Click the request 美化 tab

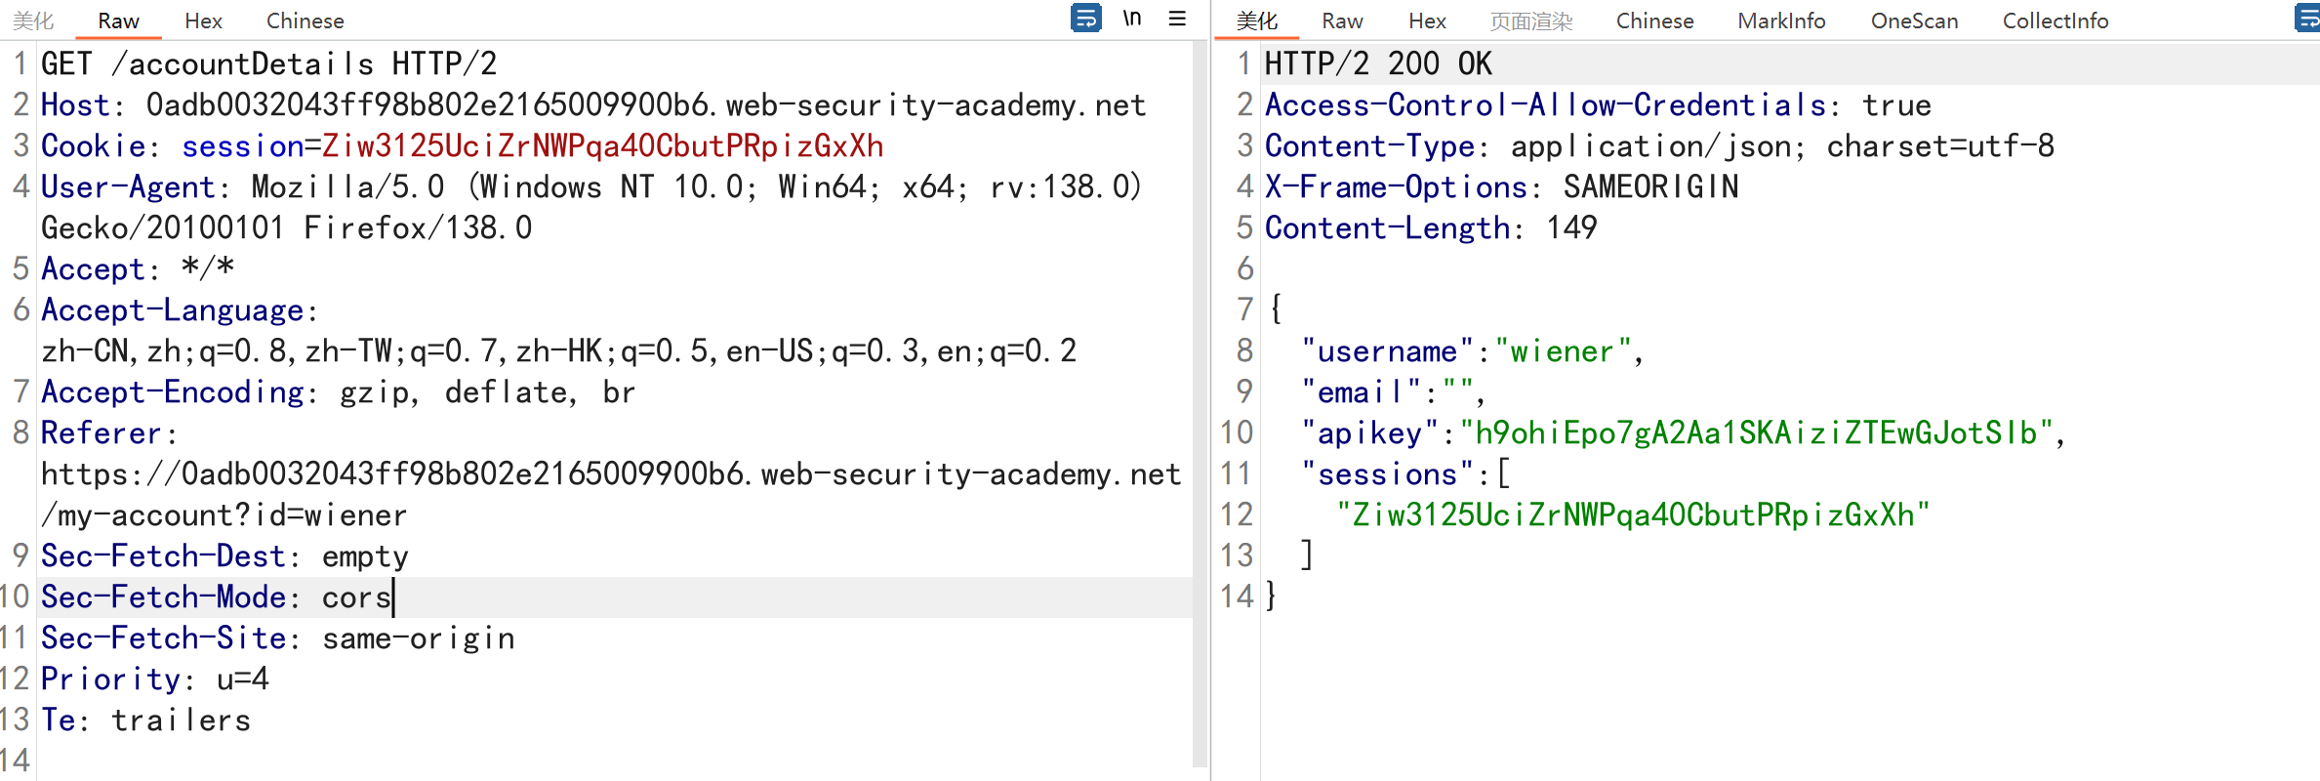tap(33, 21)
